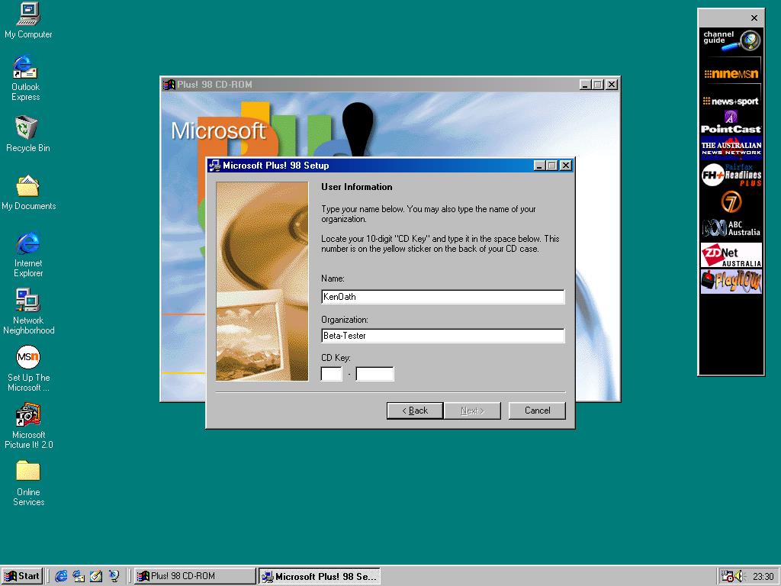Open the Channel 7 logo channel
781x586 pixels.
tap(731, 201)
